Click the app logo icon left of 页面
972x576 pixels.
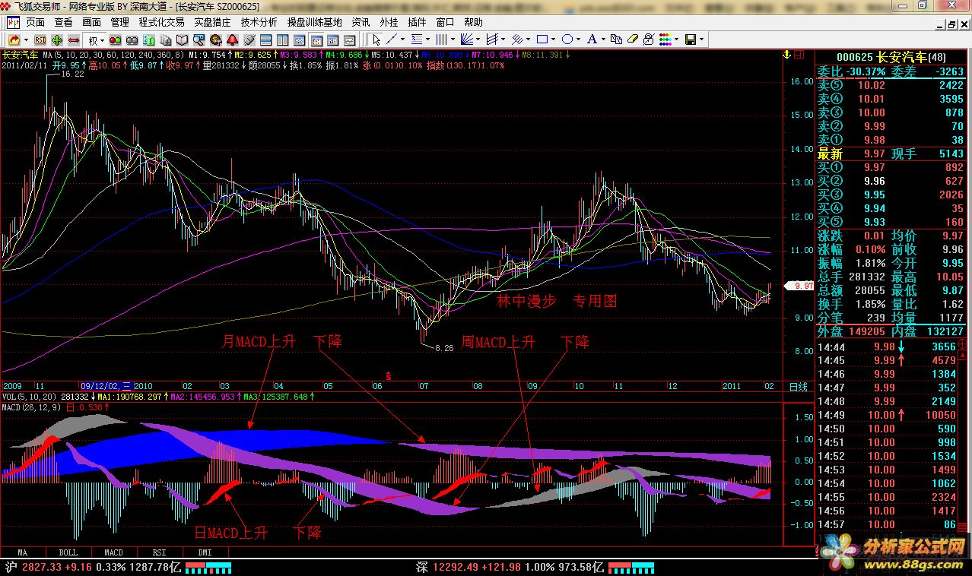pos(13,23)
